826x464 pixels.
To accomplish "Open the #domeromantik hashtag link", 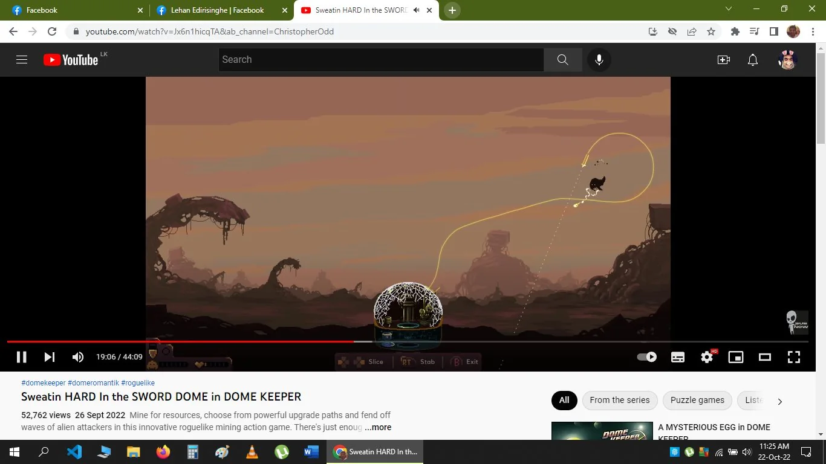I will 93,383.
